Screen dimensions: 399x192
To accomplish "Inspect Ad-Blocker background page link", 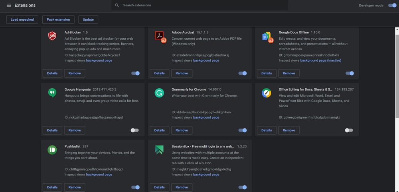I will 99,60.
